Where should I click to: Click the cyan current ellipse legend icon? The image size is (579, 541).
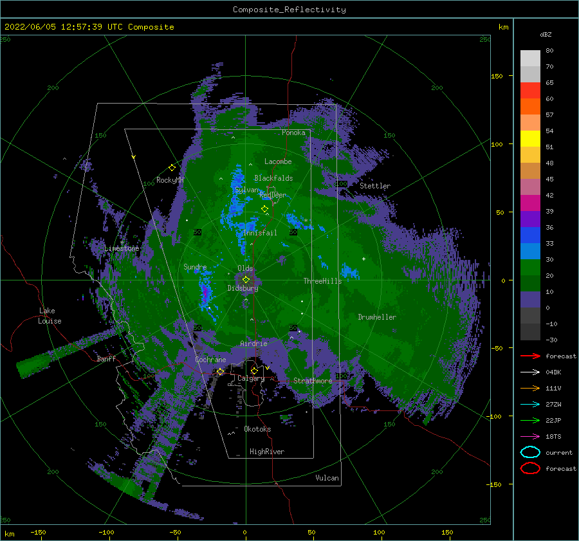pyautogui.click(x=530, y=452)
